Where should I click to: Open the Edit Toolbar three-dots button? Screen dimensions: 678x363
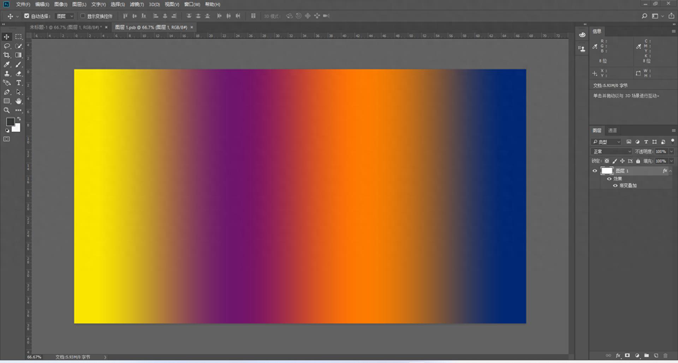(x=19, y=110)
